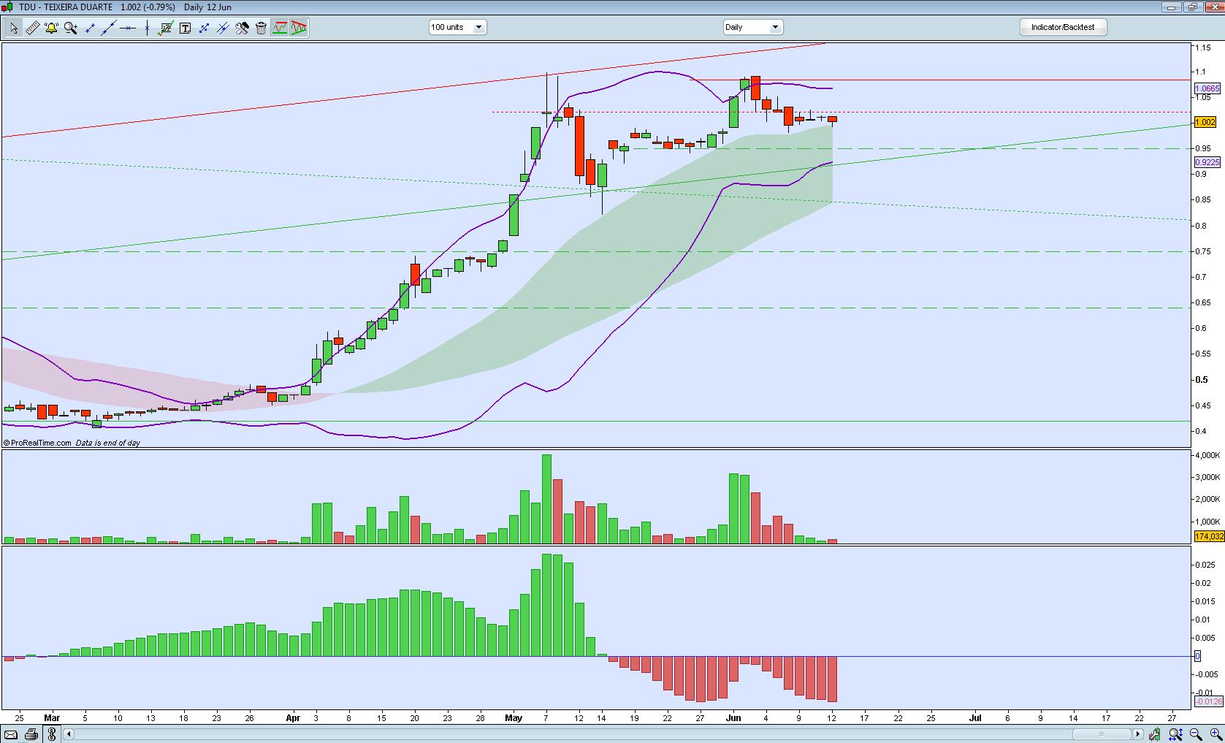The height and width of the screenshot is (743, 1225).
Task: Click the envelope mail icon
Action: pos(11,734)
